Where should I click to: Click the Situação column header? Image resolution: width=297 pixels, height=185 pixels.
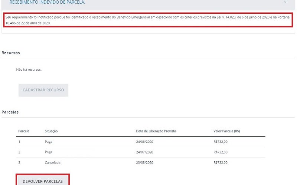(51, 131)
